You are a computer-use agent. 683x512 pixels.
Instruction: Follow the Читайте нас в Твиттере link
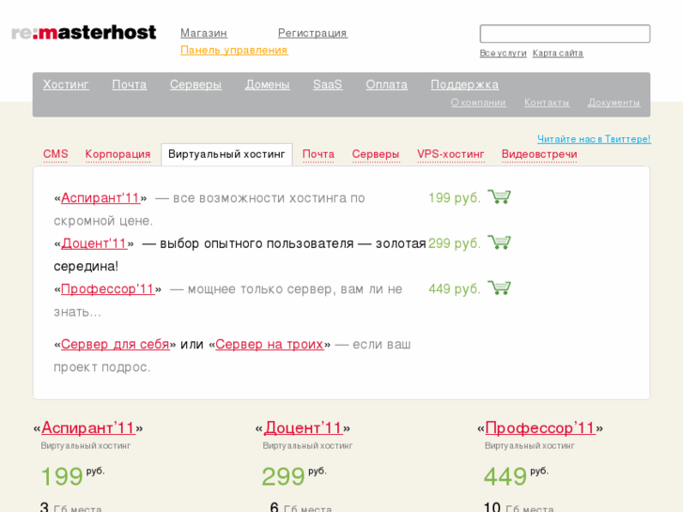pos(594,139)
